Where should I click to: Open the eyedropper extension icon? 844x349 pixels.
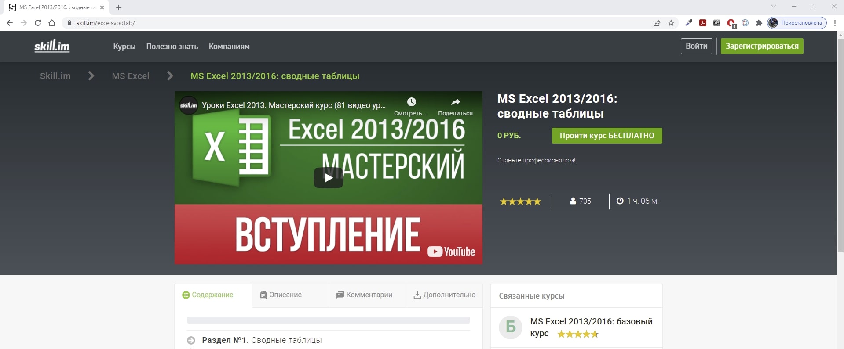(x=689, y=23)
